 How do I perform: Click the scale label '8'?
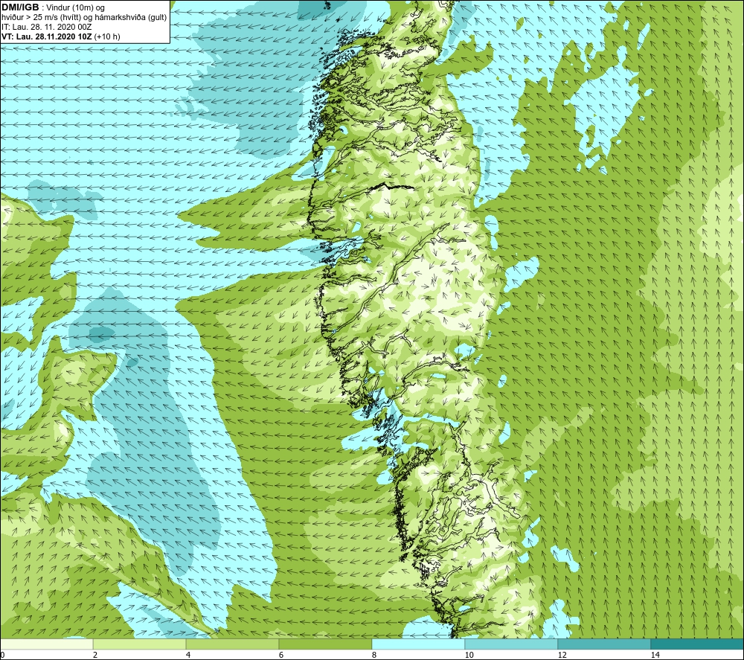click(x=374, y=655)
